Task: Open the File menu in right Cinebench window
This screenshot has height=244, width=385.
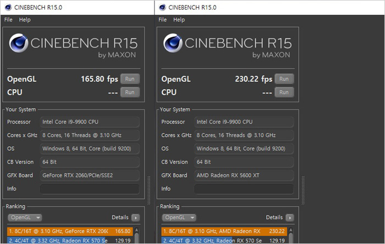Action: click(x=163, y=20)
